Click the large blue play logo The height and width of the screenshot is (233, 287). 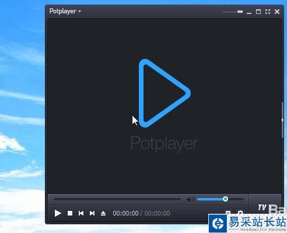pyautogui.click(x=164, y=93)
